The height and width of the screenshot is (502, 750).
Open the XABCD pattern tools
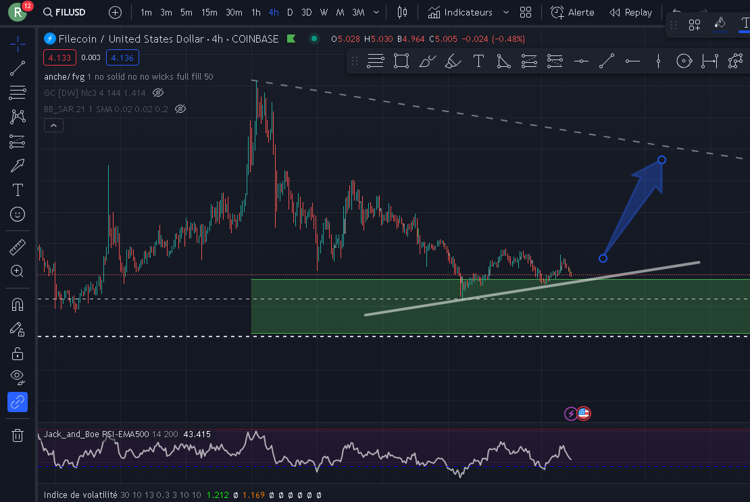pyautogui.click(x=18, y=117)
